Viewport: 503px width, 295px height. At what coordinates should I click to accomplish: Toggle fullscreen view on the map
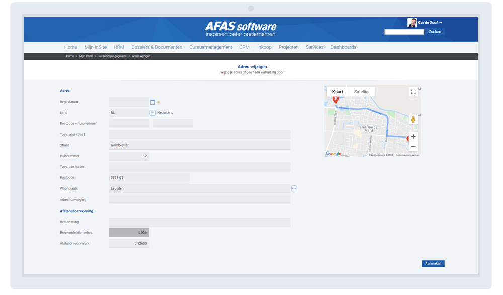(413, 92)
